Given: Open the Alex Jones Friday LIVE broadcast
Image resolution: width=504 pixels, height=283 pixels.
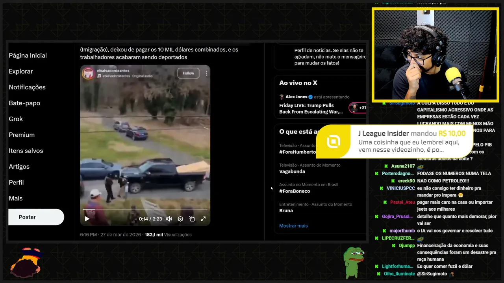Looking at the screenshot, I should [311, 108].
